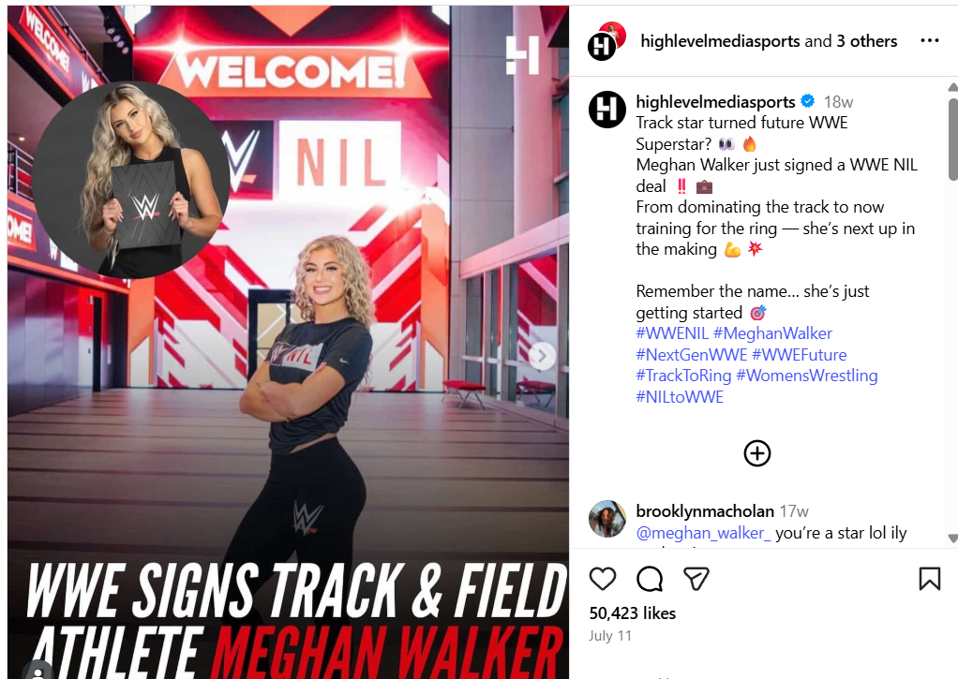Open the #MeghanWalker hashtag
This screenshot has width=958, height=679.
pos(772,333)
